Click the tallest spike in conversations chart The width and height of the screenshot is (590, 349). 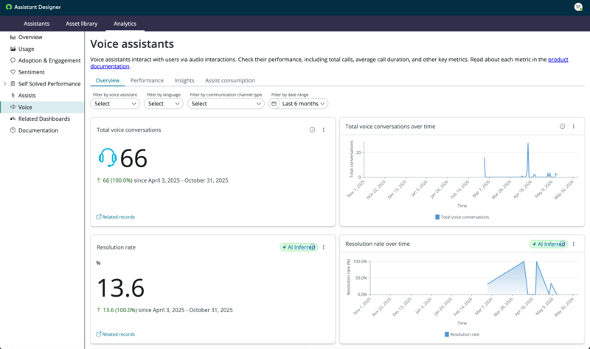pyautogui.click(x=528, y=144)
